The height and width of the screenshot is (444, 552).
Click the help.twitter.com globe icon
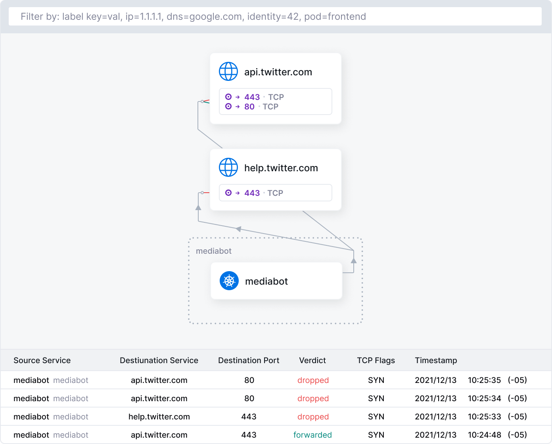click(x=228, y=168)
